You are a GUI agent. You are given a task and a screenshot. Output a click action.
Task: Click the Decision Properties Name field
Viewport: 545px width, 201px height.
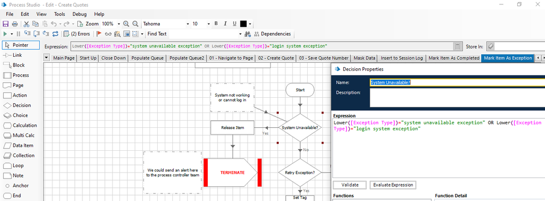coord(457,82)
